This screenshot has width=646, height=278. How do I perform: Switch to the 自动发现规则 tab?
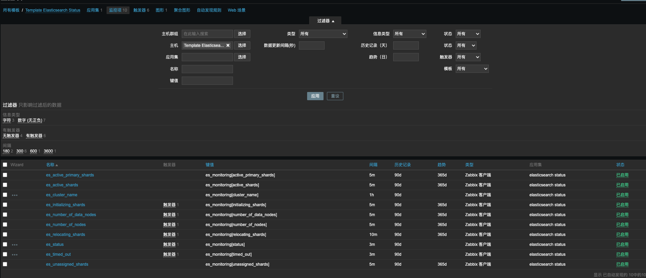[209, 10]
